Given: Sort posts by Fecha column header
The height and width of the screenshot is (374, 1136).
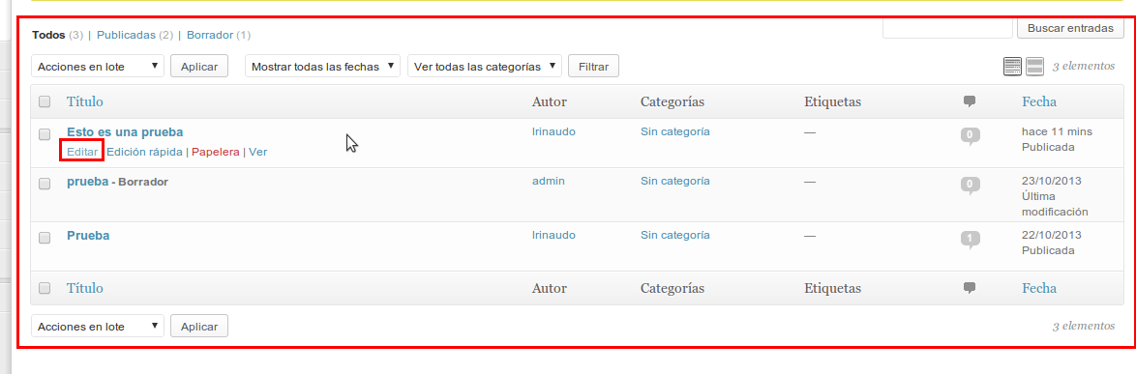Looking at the screenshot, I should click(1039, 102).
